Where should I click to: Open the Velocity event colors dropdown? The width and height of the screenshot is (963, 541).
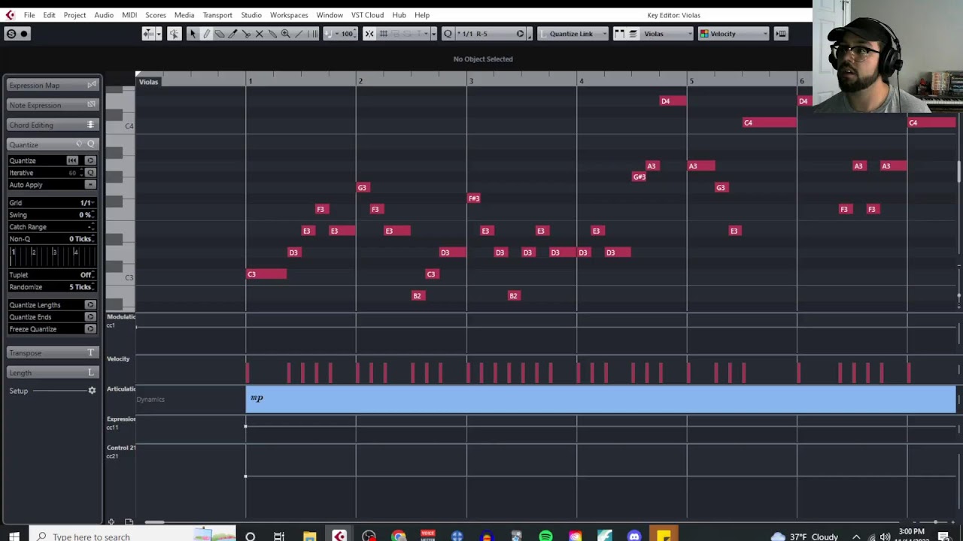(x=734, y=33)
